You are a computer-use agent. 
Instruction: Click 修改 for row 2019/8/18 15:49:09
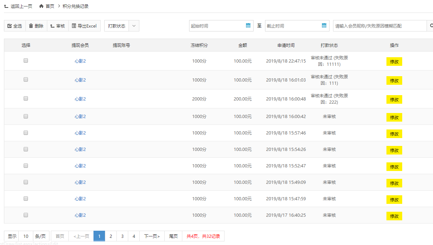coord(394,183)
